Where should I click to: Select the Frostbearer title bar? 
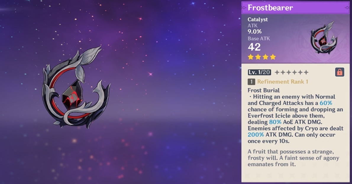(296, 8)
